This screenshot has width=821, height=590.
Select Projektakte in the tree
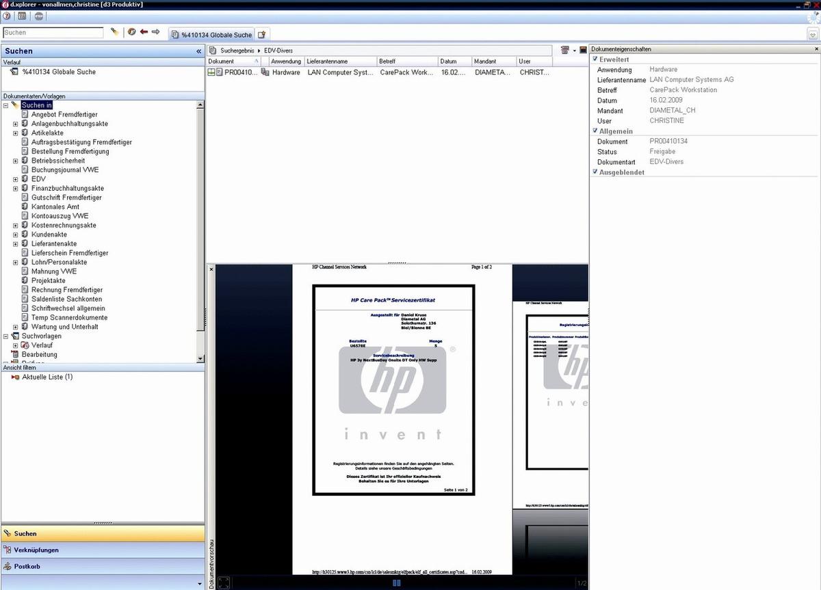pyautogui.click(x=49, y=280)
